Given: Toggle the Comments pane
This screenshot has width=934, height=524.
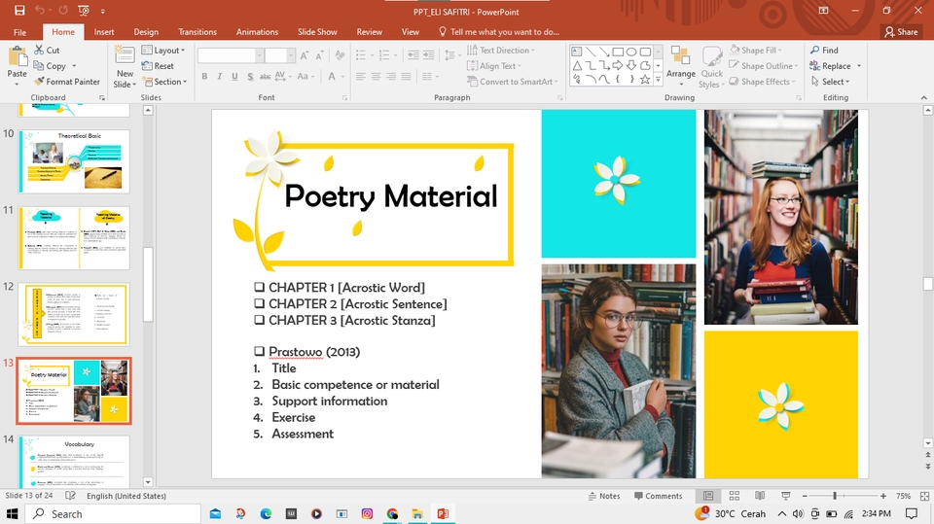Looking at the screenshot, I should point(658,496).
